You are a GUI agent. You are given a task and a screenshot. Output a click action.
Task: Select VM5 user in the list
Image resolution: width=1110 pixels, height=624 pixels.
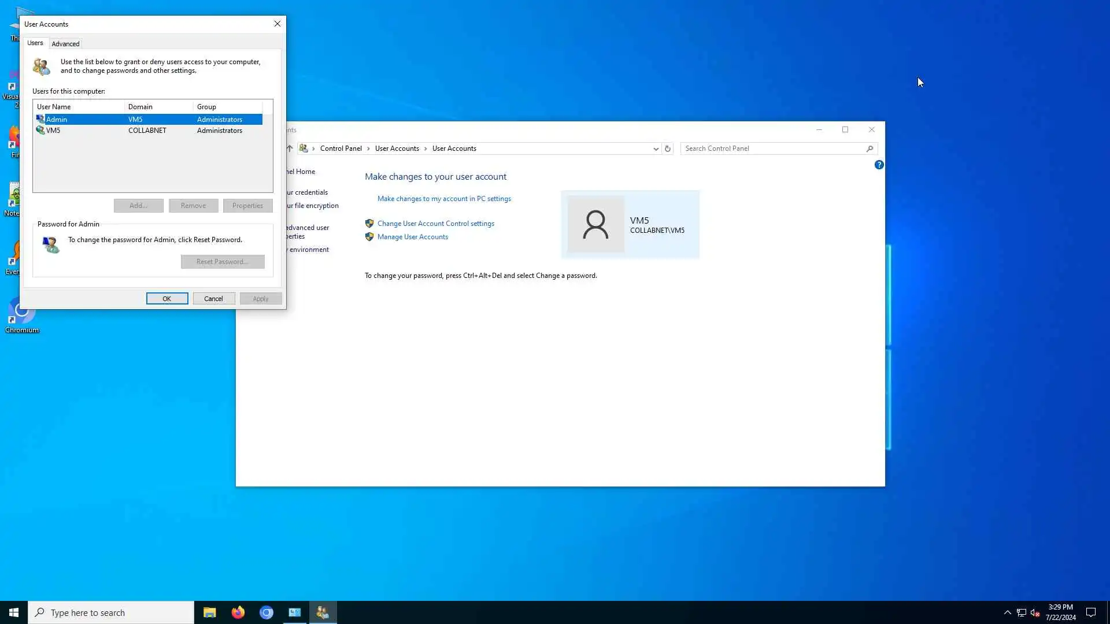click(53, 131)
